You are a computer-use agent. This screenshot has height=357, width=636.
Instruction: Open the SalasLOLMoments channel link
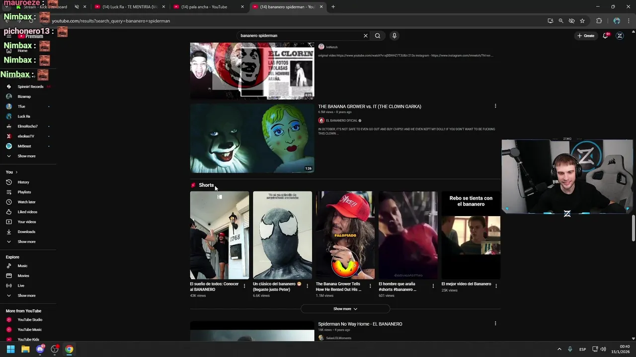(338, 338)
